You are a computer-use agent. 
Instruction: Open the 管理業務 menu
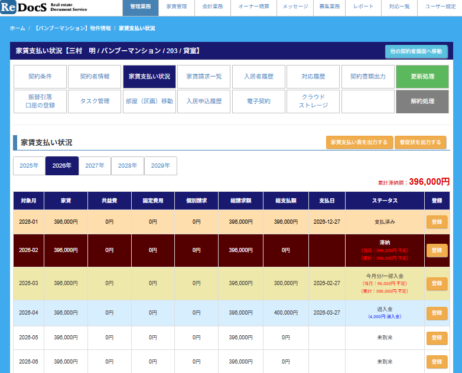pos(141,7)
